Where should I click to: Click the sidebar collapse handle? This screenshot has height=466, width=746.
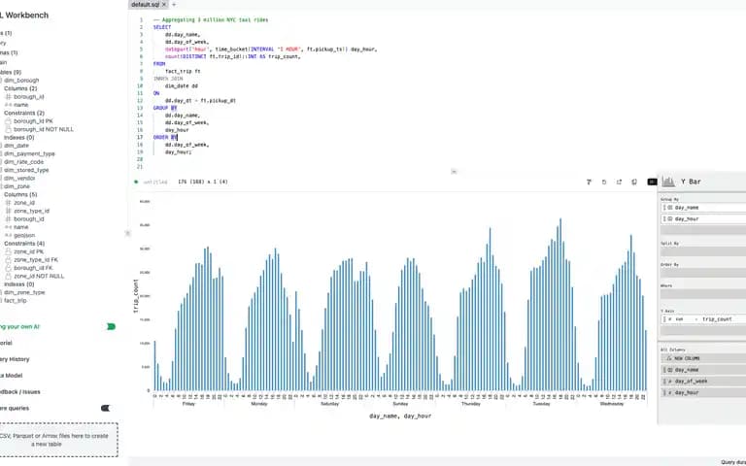127,233
